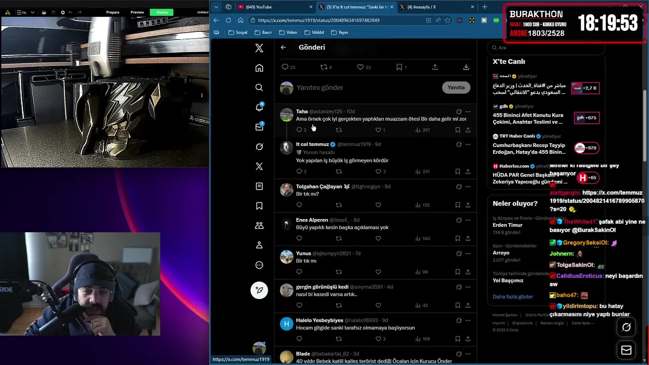The width and height of the screenshot is (649, 365).
Task: View analytics of It col temmuz reply showing 231
Action: point(422,171)
